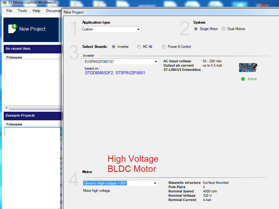Click the Motor high voltage description text
Screen dimensions: 279x209
coord(97,191)
